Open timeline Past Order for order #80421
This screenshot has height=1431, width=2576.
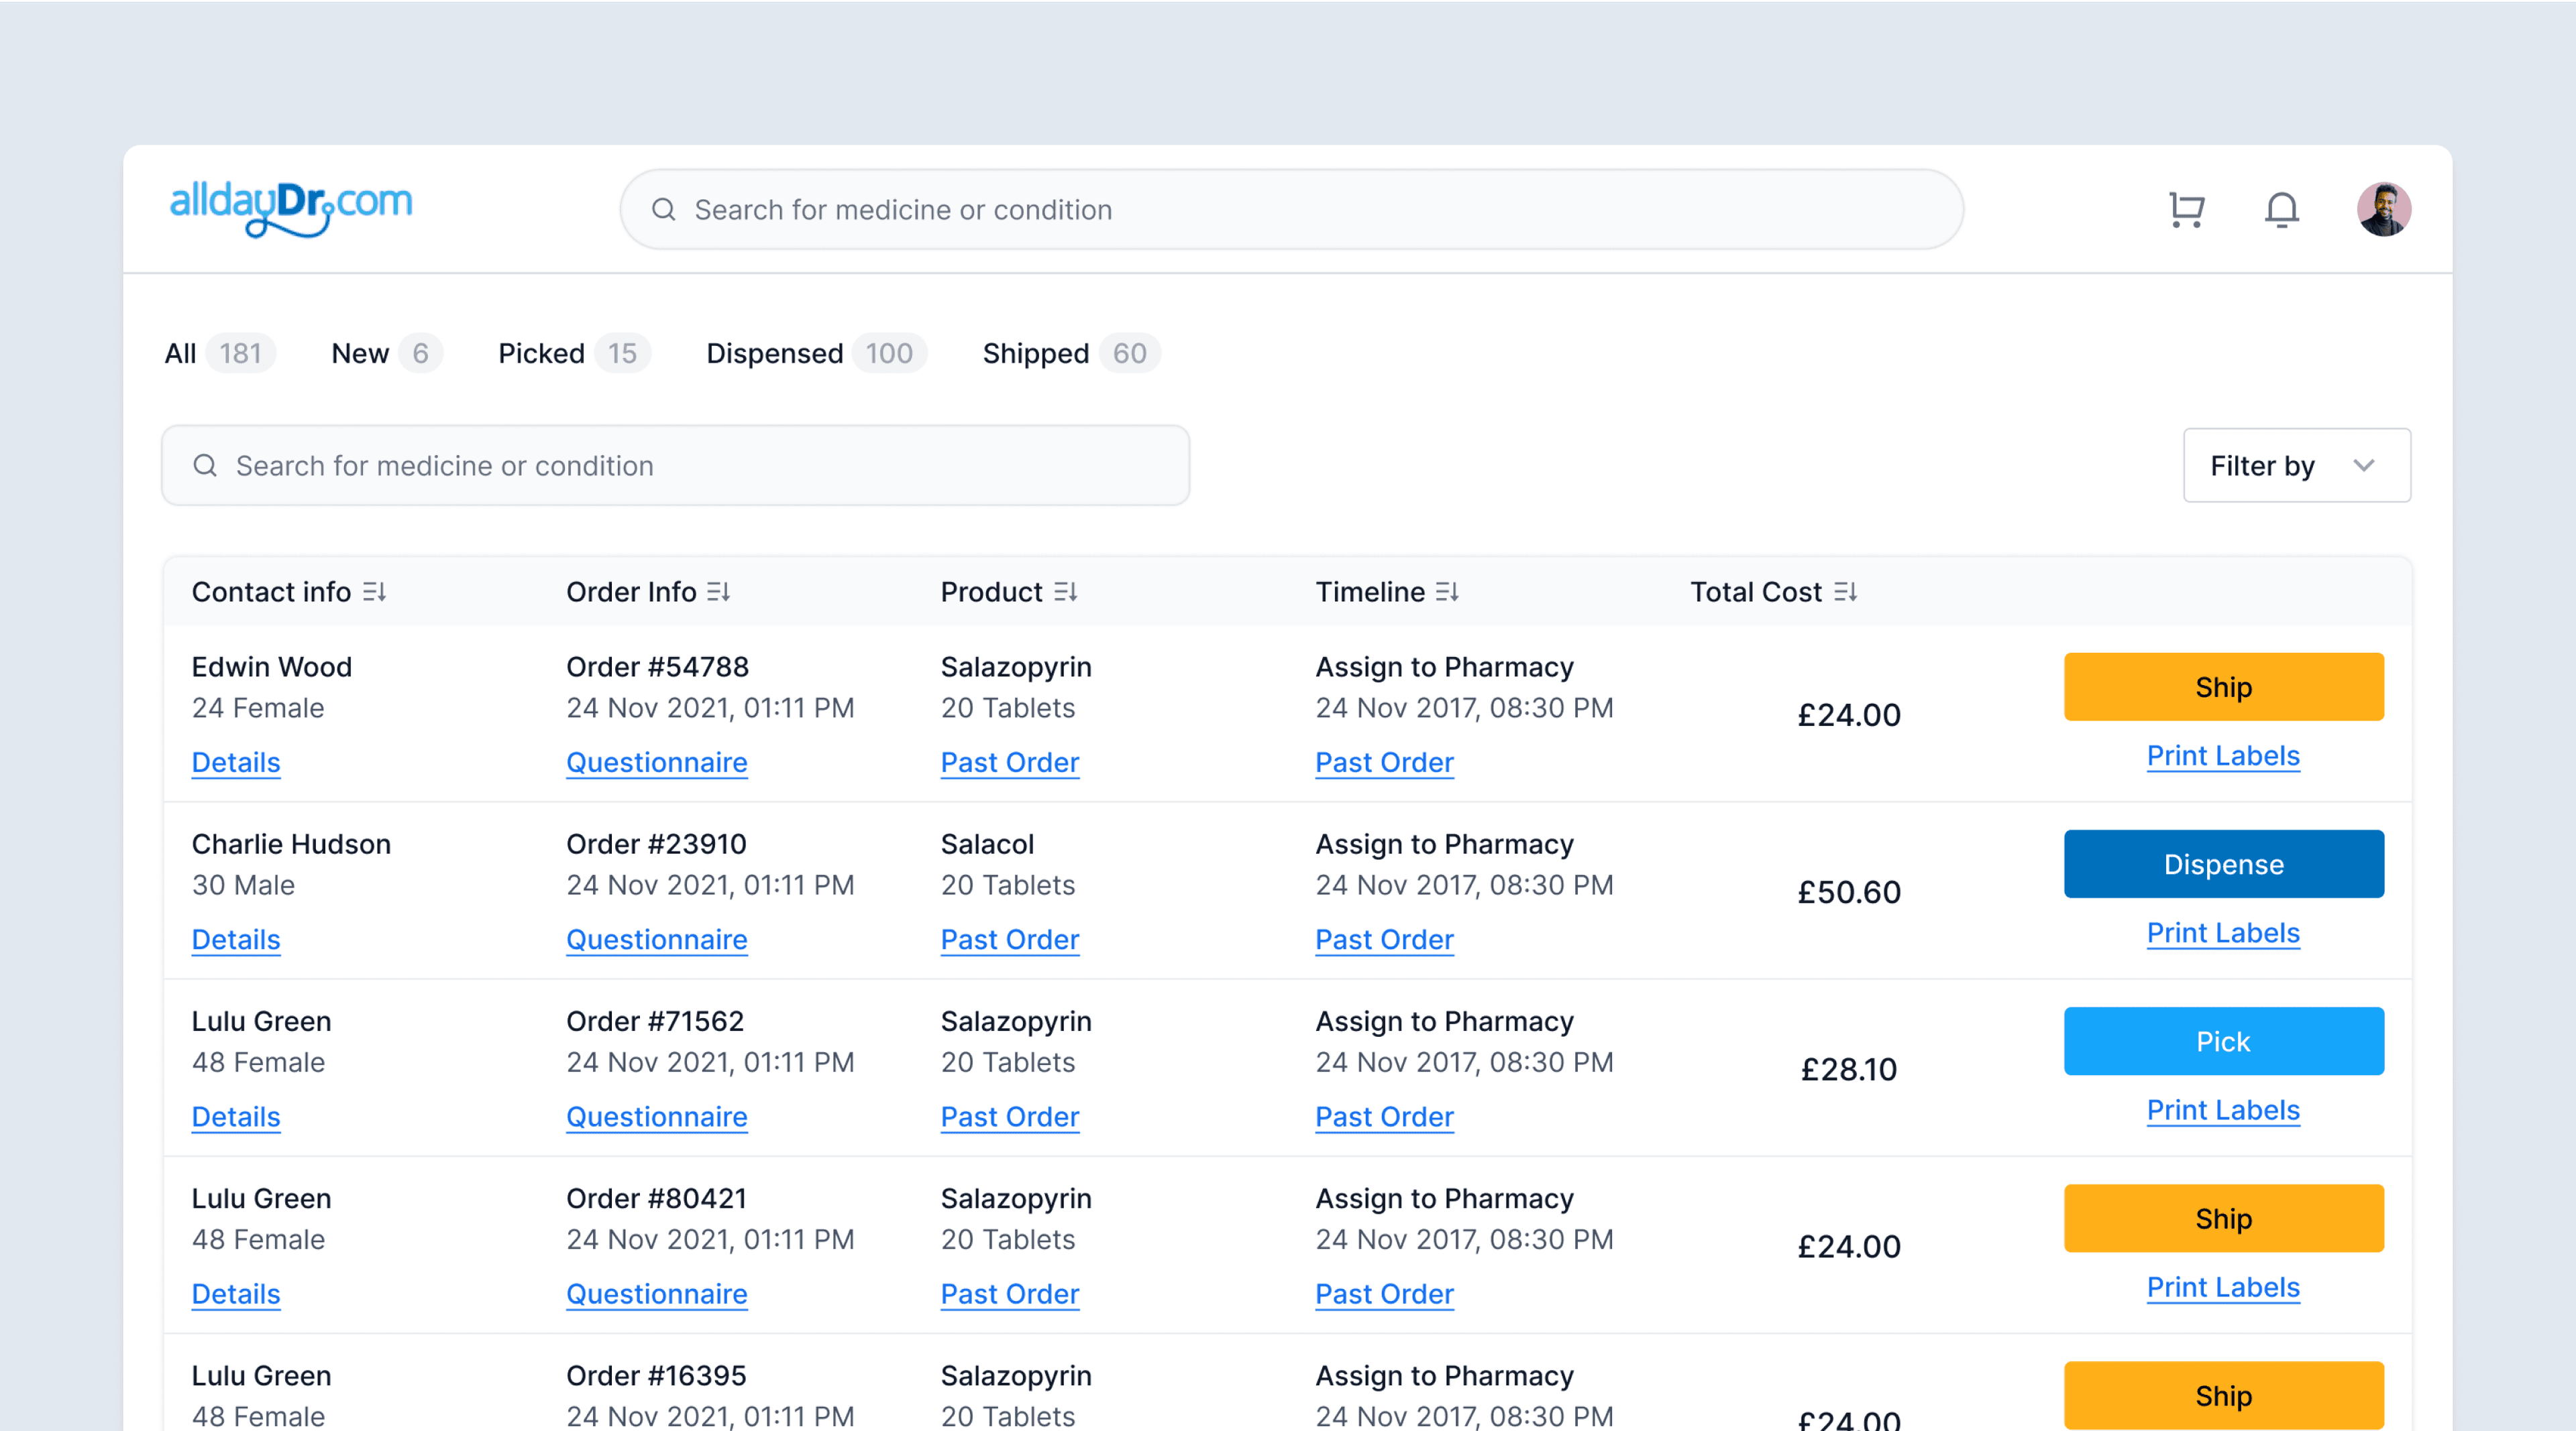[1385, 1294]
